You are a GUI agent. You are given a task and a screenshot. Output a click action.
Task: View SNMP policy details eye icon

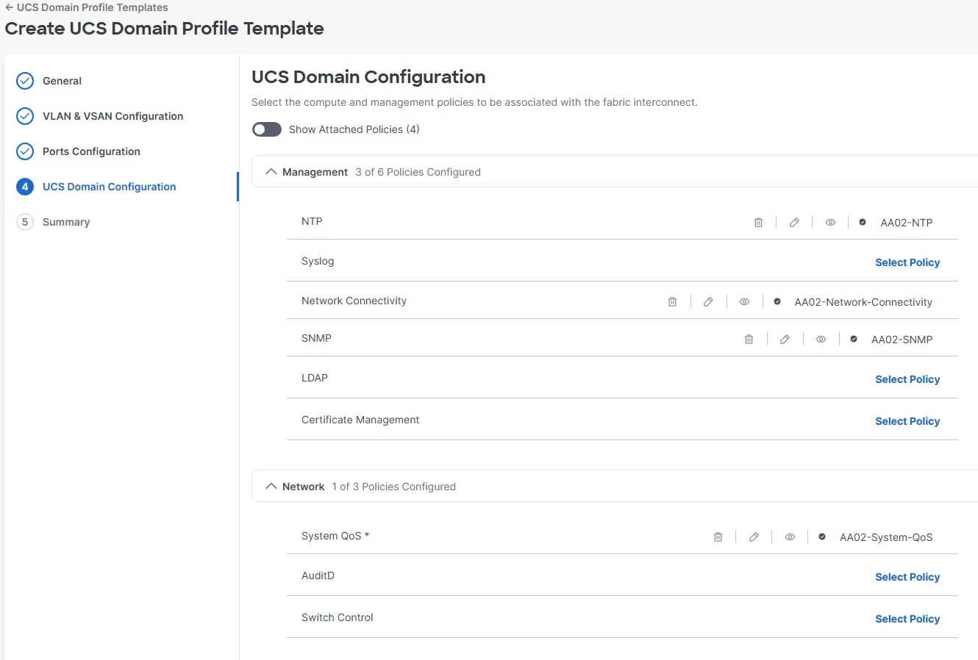click(821, 340)
